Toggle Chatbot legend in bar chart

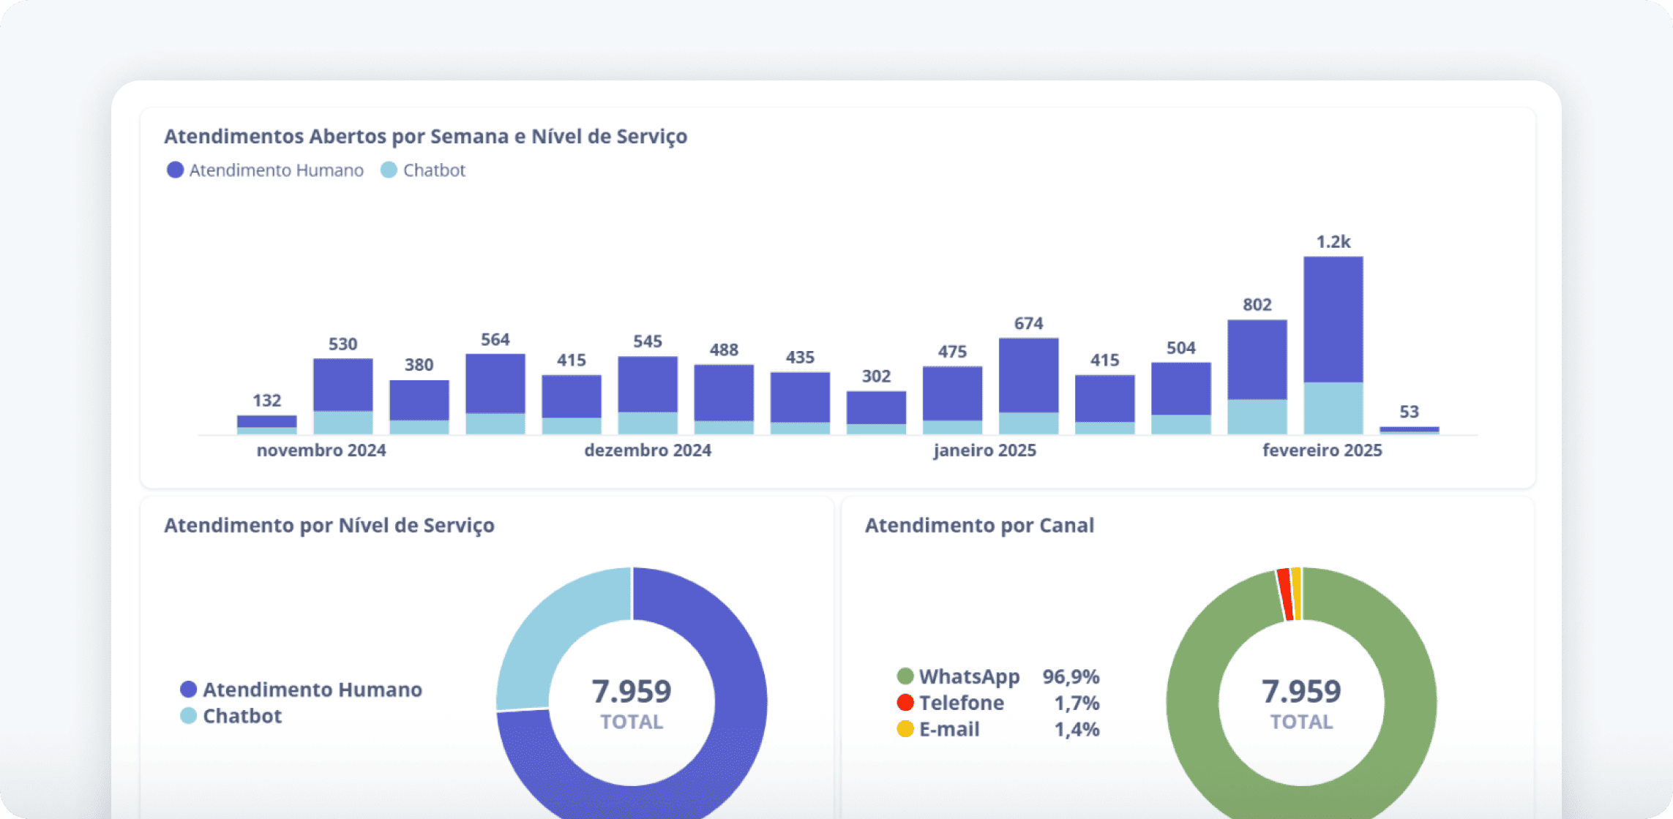tap(423, 170)
